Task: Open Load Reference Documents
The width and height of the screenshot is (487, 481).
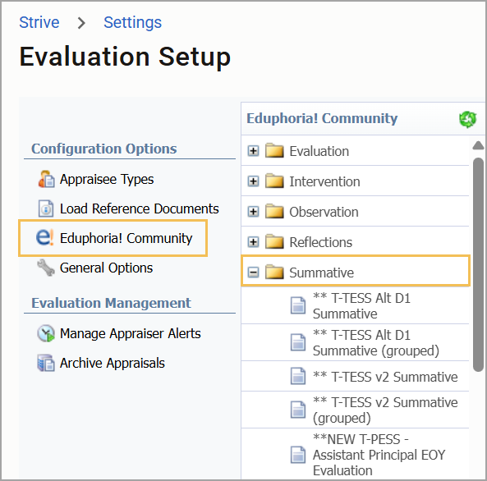Action: point(139,208)
